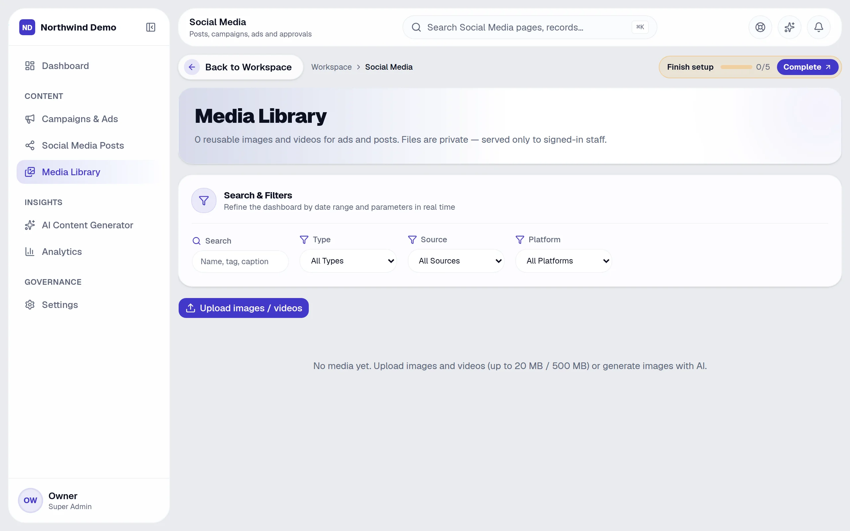Click the Media Library page heading
Viewport: 850px width, 531px height.
point(260,116)
